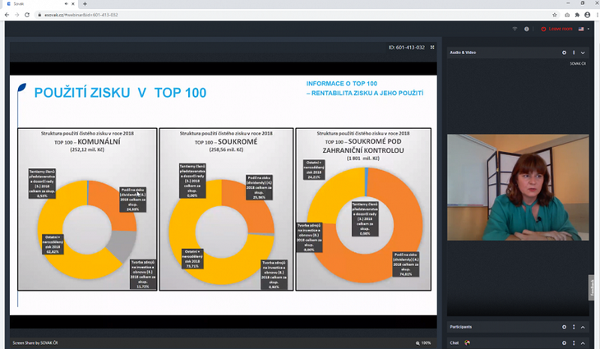The height and width of the screenshot is (349, 600).
Task: Open Chat panel more options menu
Action: pyautogui.click(x=574, y=342)
